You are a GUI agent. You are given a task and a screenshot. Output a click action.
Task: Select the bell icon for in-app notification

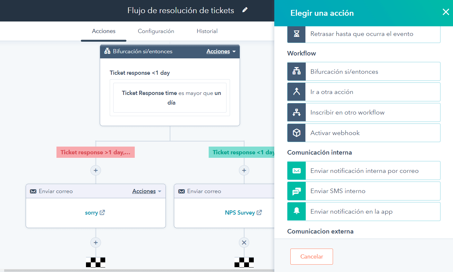click(x=296, y=211)
